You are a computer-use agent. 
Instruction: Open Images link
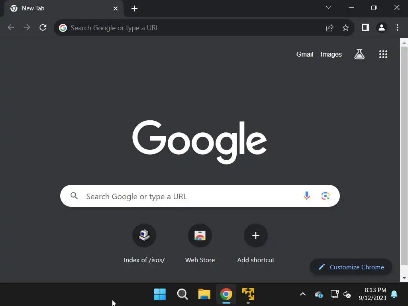[331, 54]
